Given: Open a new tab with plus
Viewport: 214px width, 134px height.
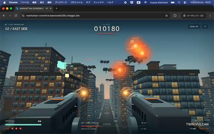Looking at the screenshot, I should tap(57, 8).
